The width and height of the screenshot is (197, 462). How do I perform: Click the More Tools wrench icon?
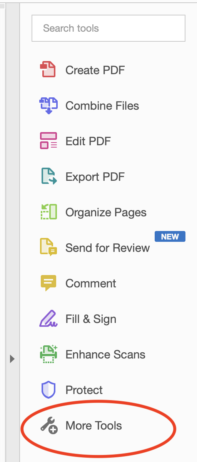pos(49,425)
